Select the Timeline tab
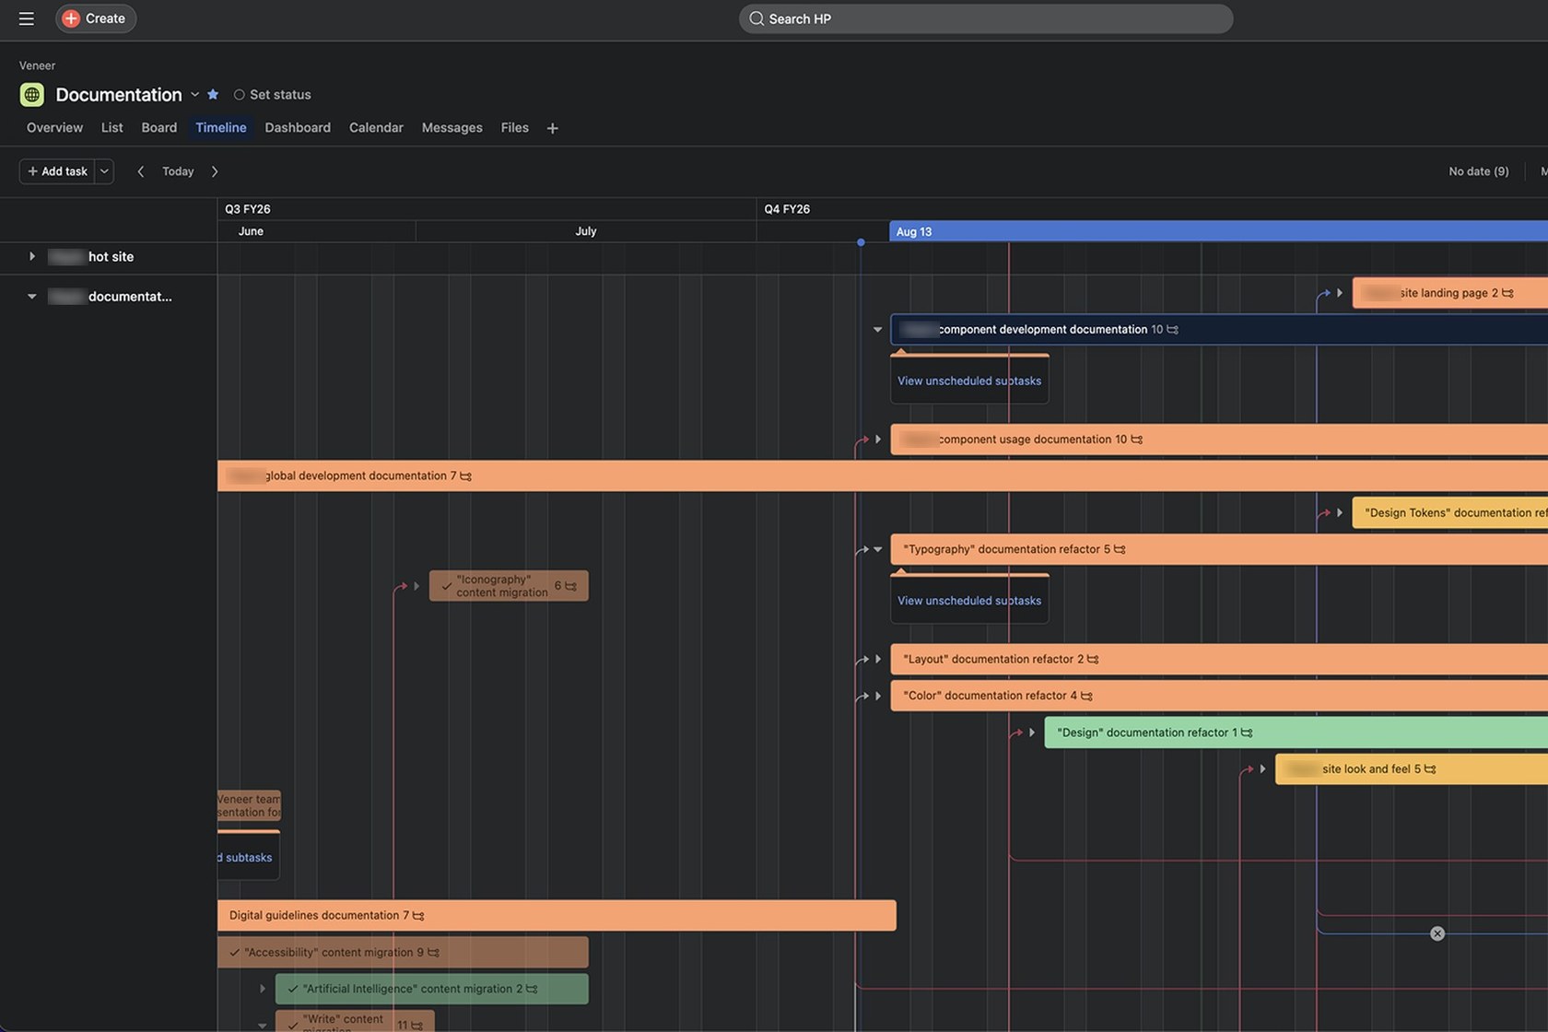 click(x=221, y=127)
